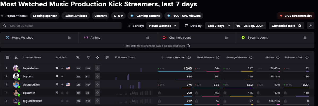The height and width of the screenshot is (106, 318).
Task: Click the download table icon
Action: coord(311,26)
